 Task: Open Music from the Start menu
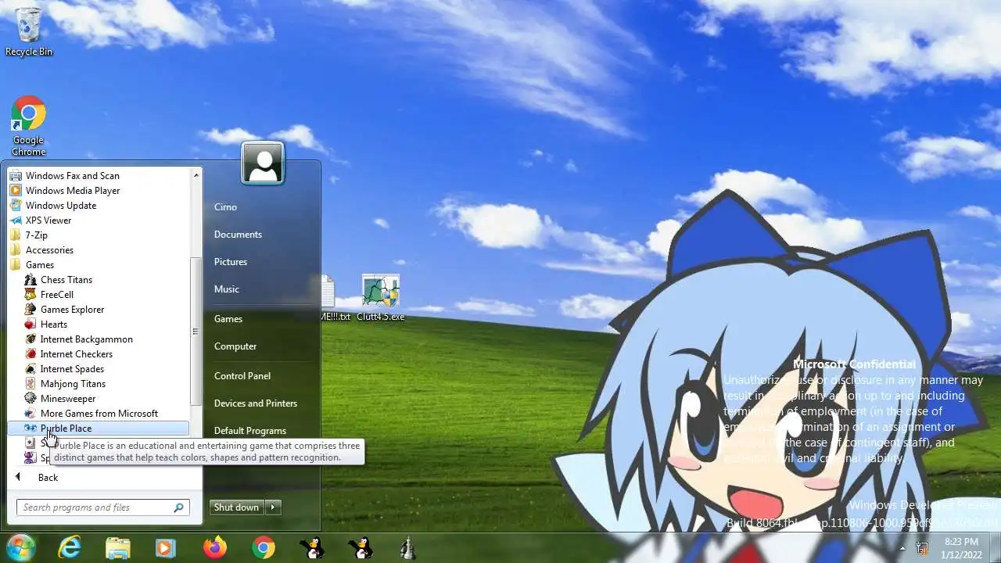pos(227,289)
